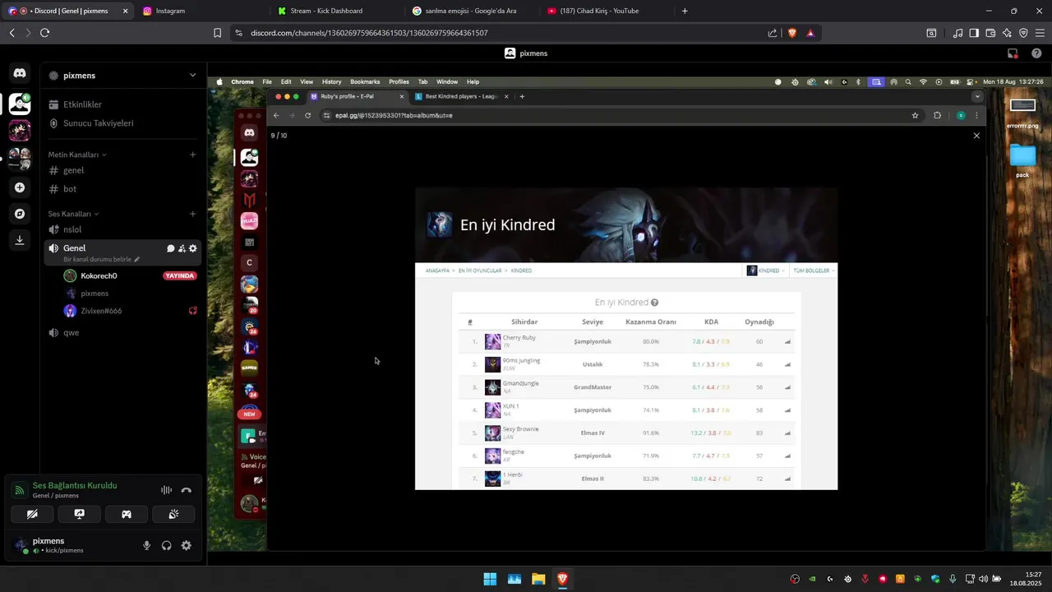
Task: Open Brave VPN shield icon
Action: coord(1023,33)
